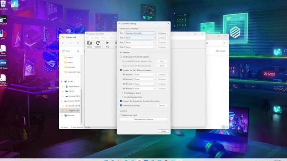This screenshot has width=287, height=161.
Task: Open the Options menu in Dolphin
Action: [x=112, y=38]
